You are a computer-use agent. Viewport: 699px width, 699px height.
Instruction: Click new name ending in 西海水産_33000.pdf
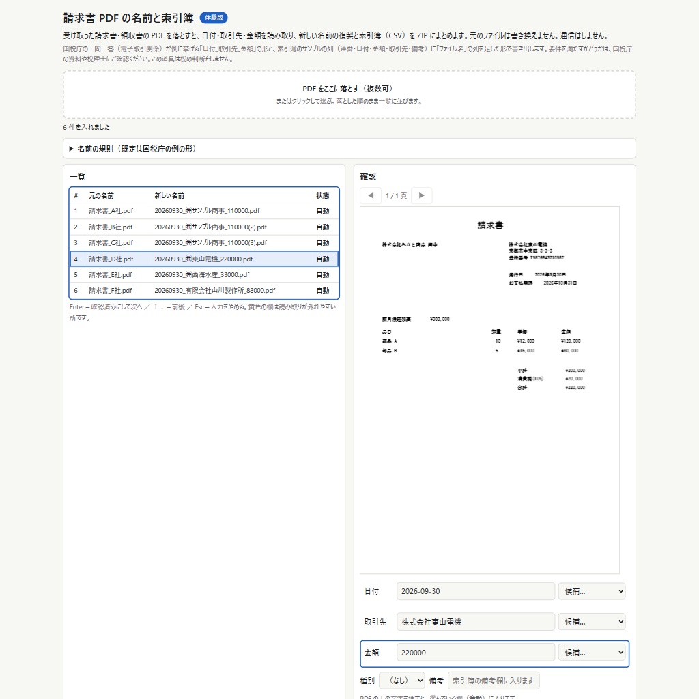coord(202,275)
